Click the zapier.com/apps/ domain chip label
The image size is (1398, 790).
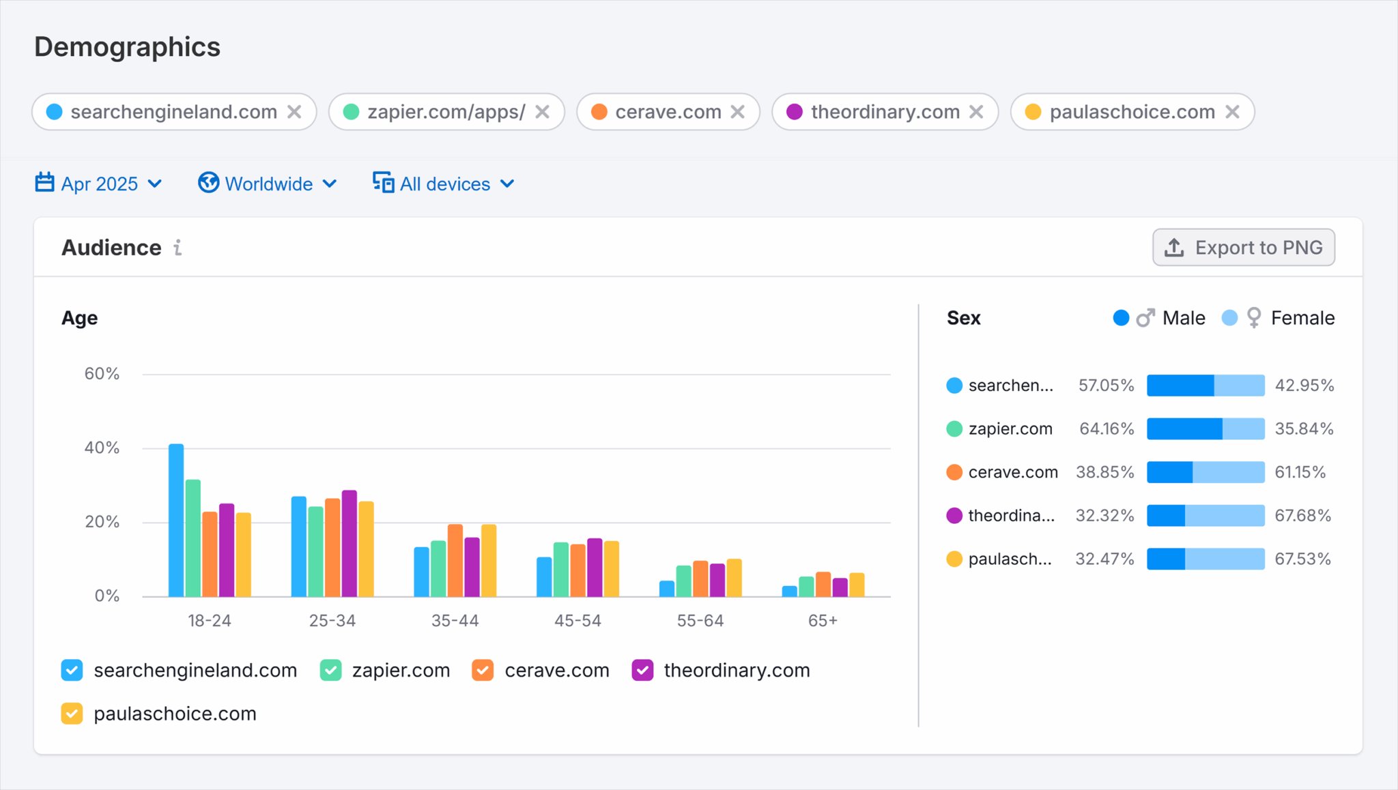tap(446, 112)
